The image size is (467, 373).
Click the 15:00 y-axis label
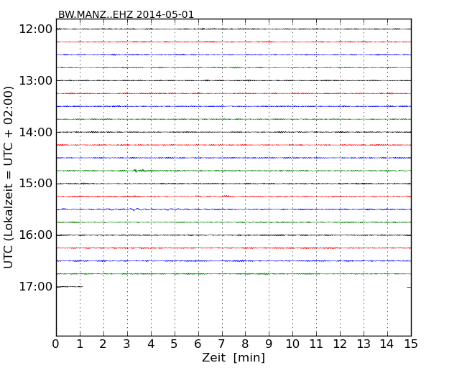coord(35,184)
